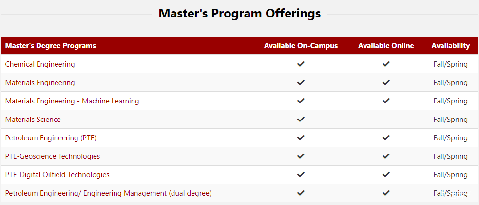
Task: Visit the PTE-Geoscience Technologies program page
Action: click(x=53, y=156)
